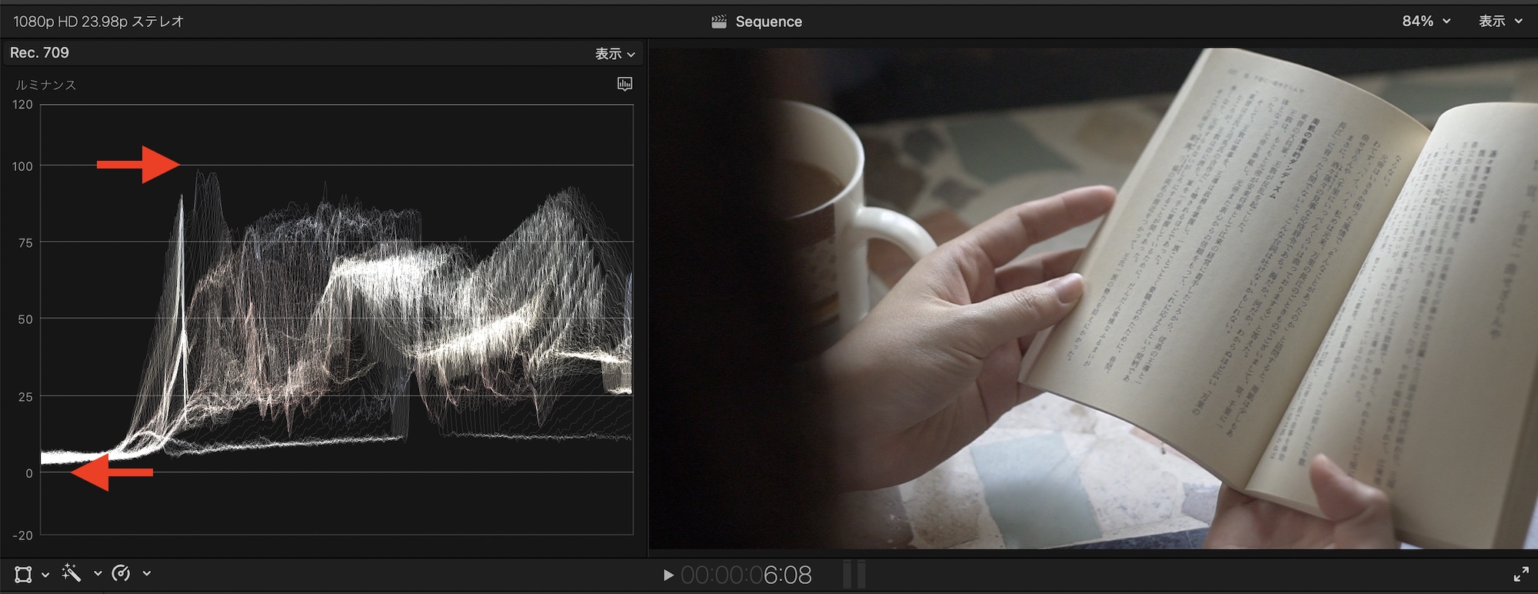This screenshot has height=594, width=1538.
Task: Click the magic wand enhancements icon
Action: click(72, 573)
